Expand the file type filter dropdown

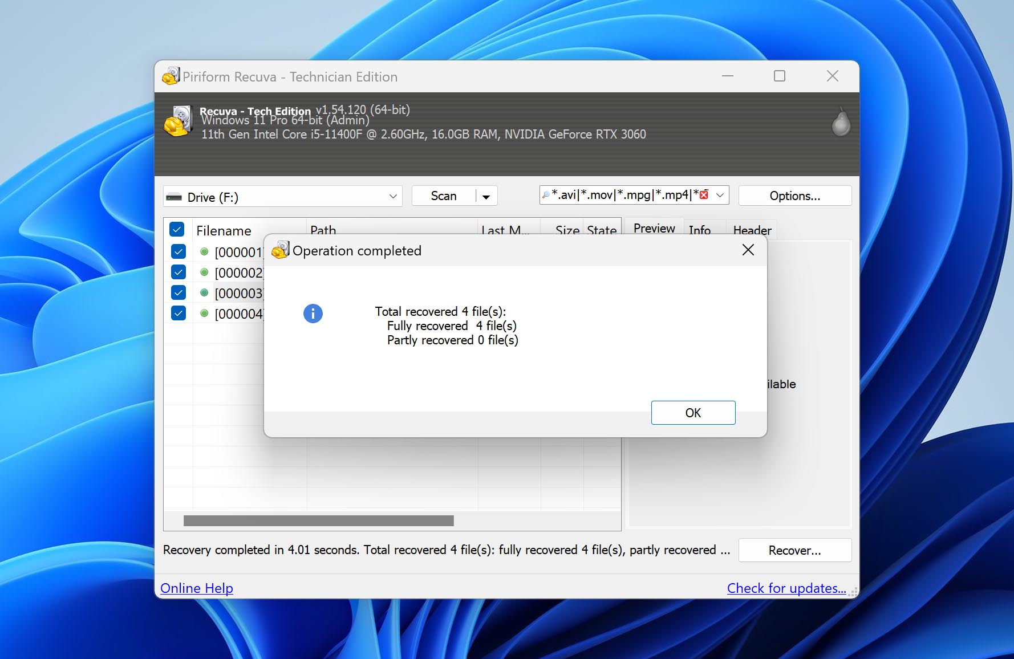(x=720, y=195)
